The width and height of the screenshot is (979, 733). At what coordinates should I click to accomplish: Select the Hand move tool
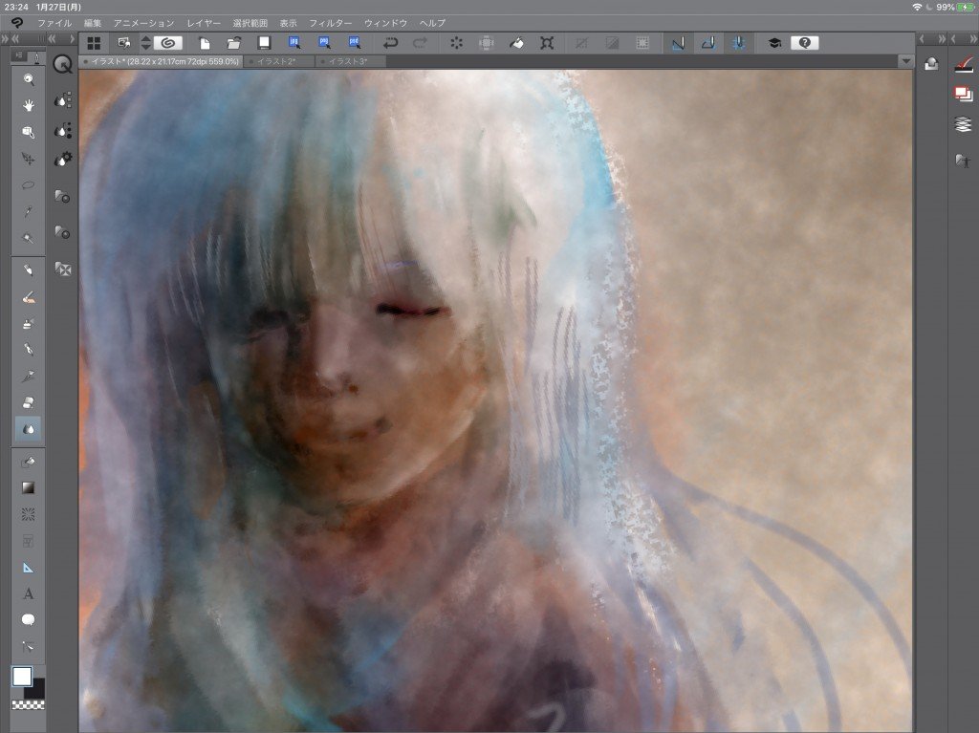29,105
